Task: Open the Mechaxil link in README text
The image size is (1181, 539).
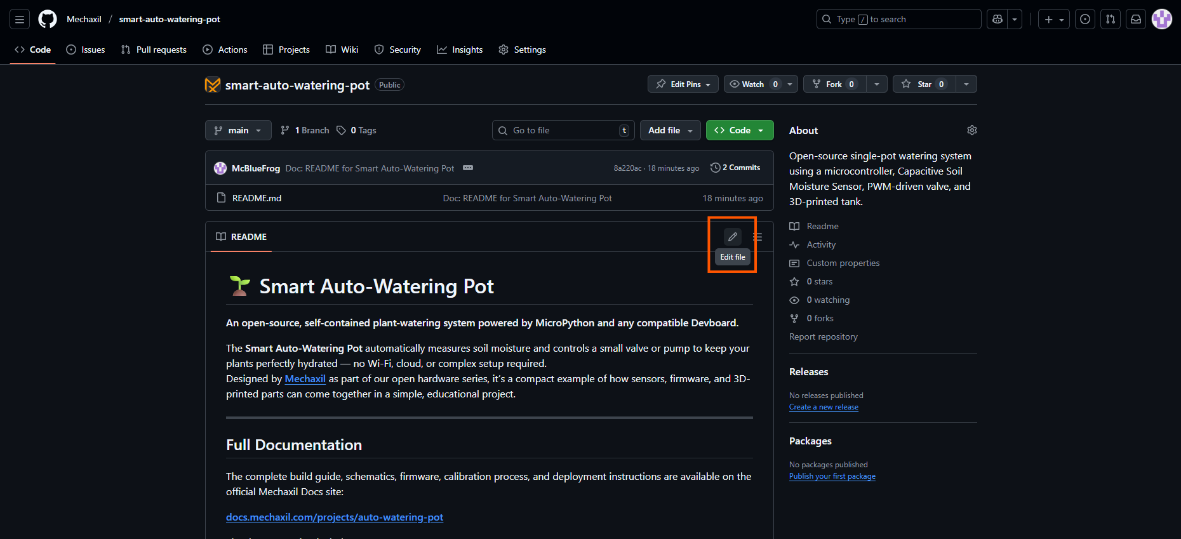Action: coord(305,378)
